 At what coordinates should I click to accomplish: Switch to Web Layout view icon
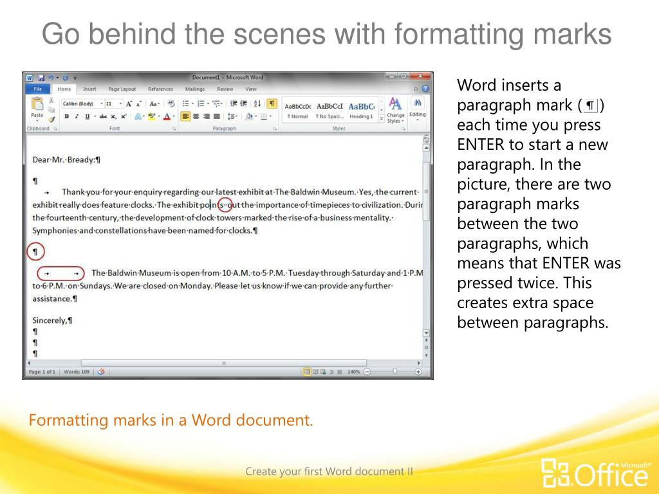click(x=323, y=372)
